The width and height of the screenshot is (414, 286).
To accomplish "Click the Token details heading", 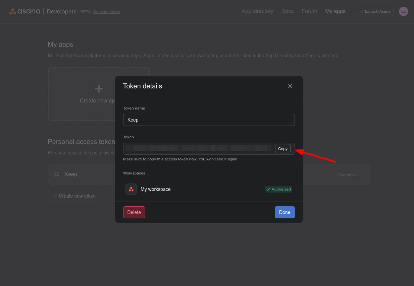I will 143,86.
